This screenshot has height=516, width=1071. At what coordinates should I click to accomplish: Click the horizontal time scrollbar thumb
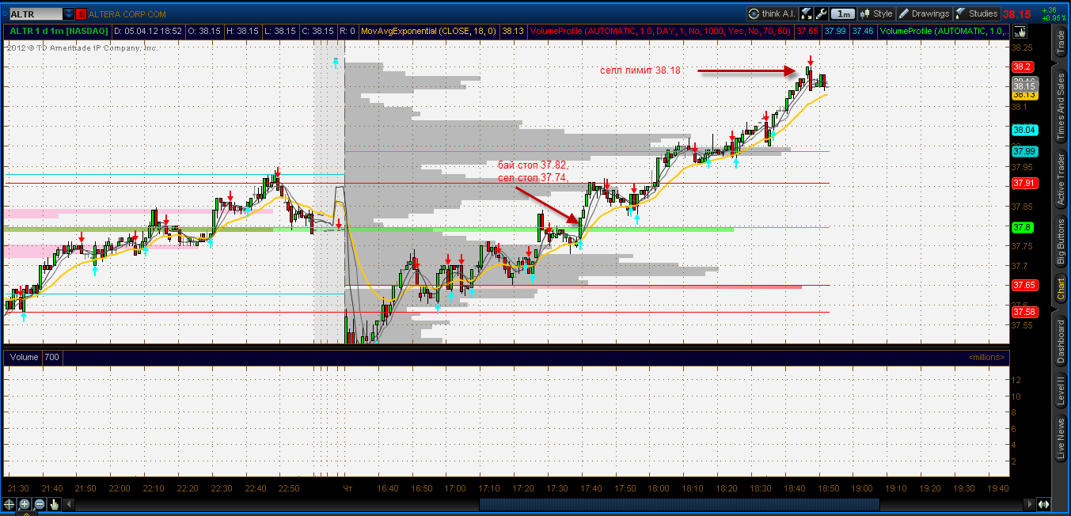[x=678, y=504]
